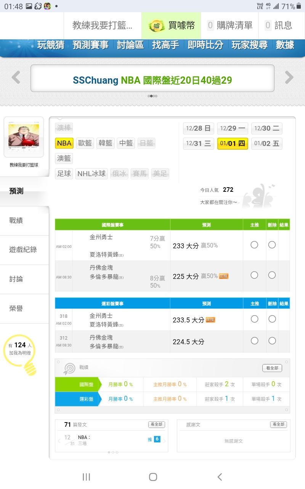305x489 pixels.
Task: Expand 看全部 in the 戰績 section
Action: (272, 368)
